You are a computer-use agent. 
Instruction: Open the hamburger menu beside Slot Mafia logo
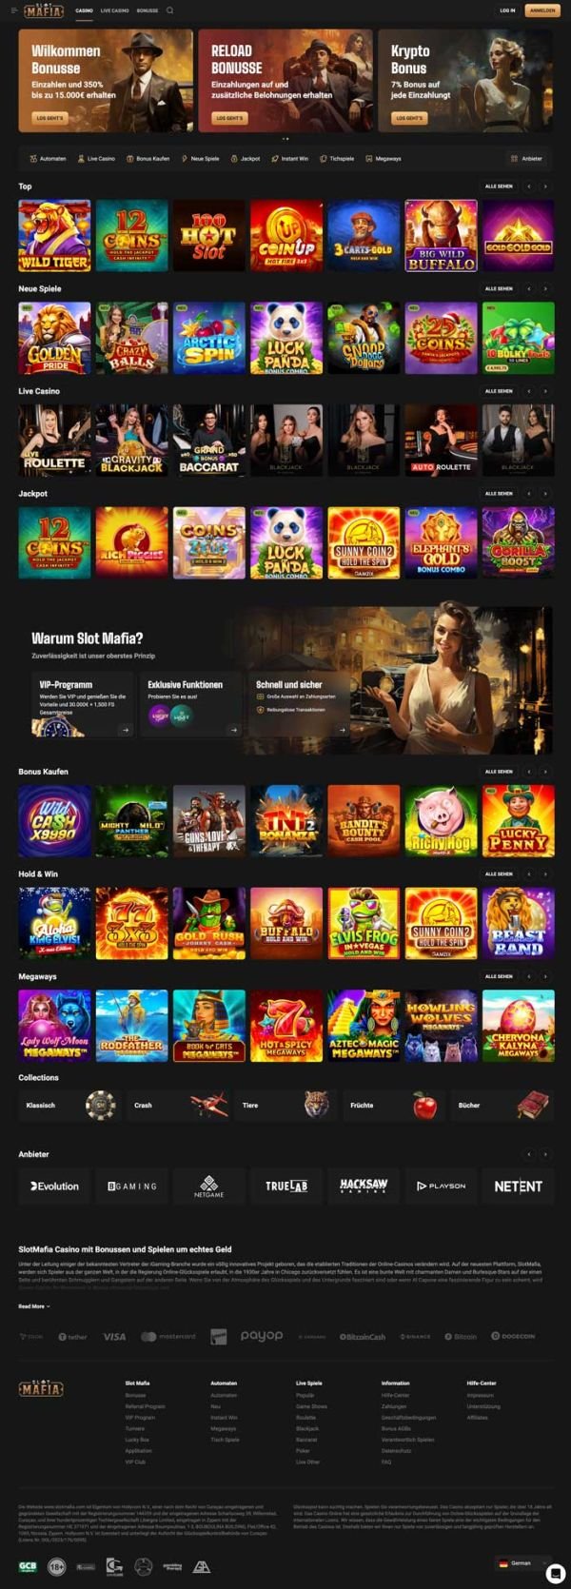coord(14,10)
